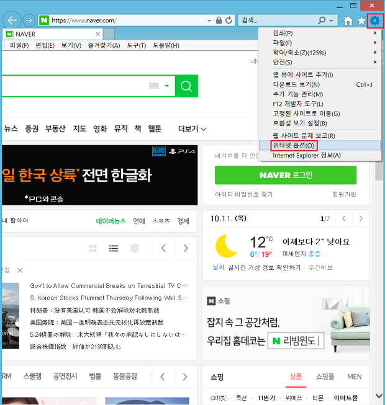Switch news stand to list view icon

[114, 249]
